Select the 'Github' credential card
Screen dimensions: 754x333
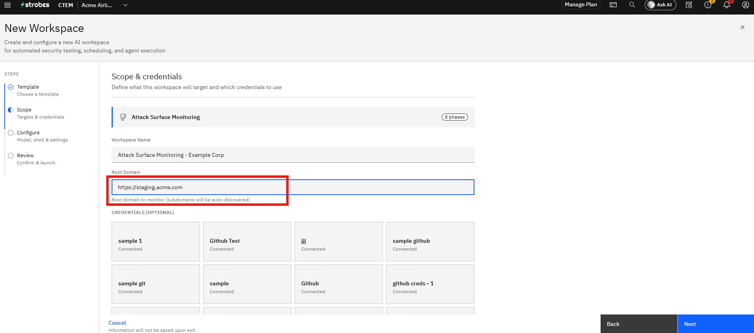(x=339, y=284)
